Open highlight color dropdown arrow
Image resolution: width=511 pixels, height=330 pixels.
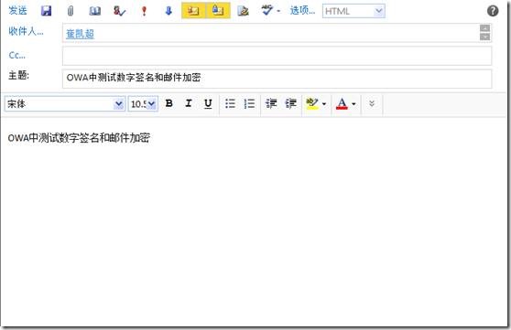click(x=324, y=104)
